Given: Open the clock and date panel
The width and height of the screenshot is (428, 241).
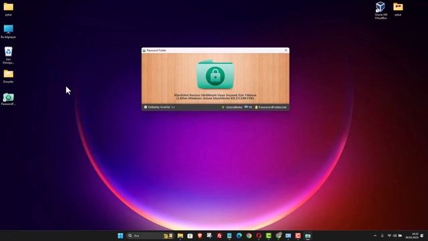Looking at the screenshot, I should (412, 236).
